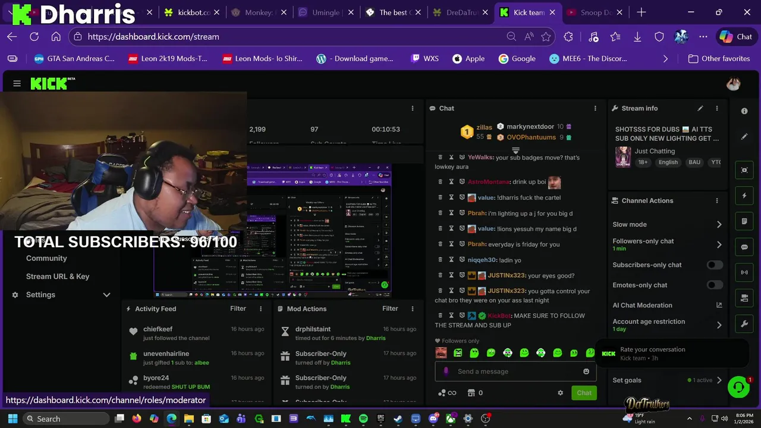Viewport: 761px width, 428px height.
Task: Open Community in left sidebar
Action: point(46,258)
